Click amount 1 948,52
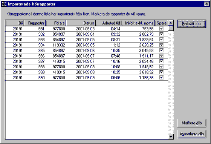This screenshot has width=211, height=144. (146, 67)
